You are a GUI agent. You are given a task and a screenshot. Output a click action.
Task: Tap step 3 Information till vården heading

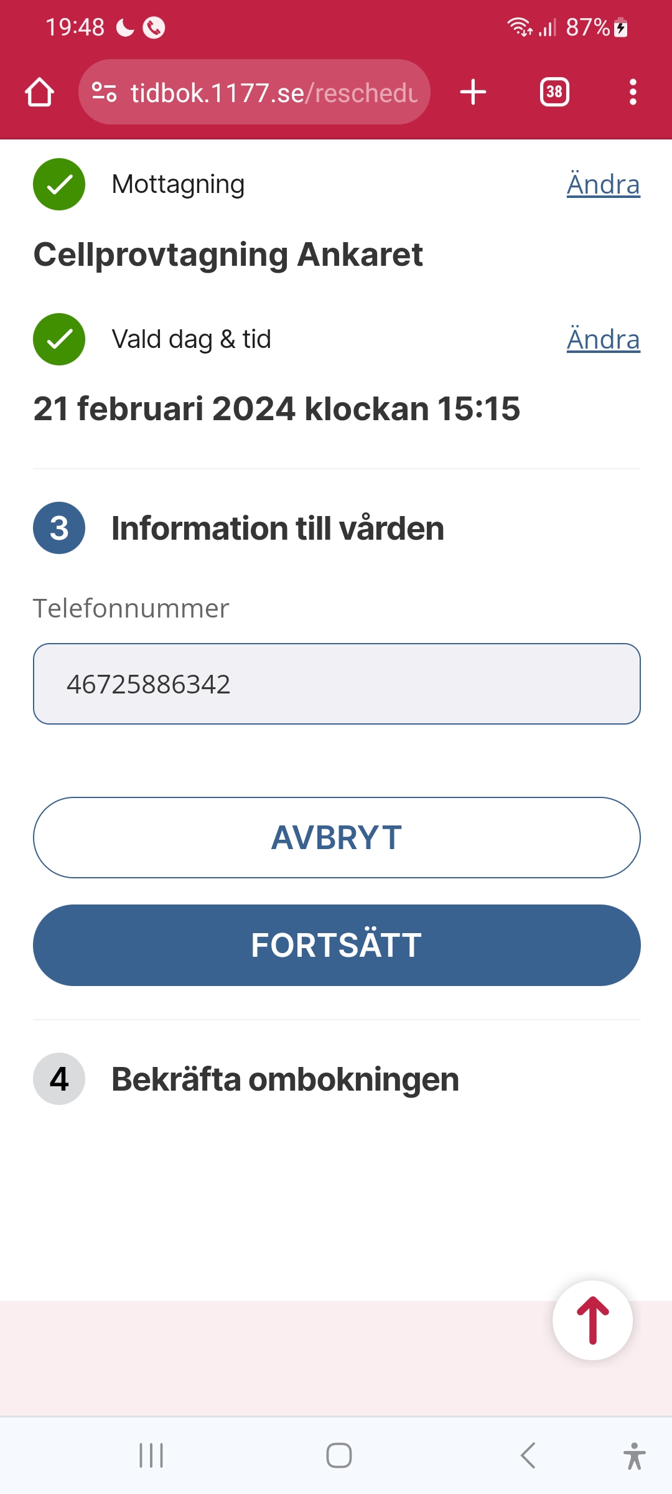278,528
